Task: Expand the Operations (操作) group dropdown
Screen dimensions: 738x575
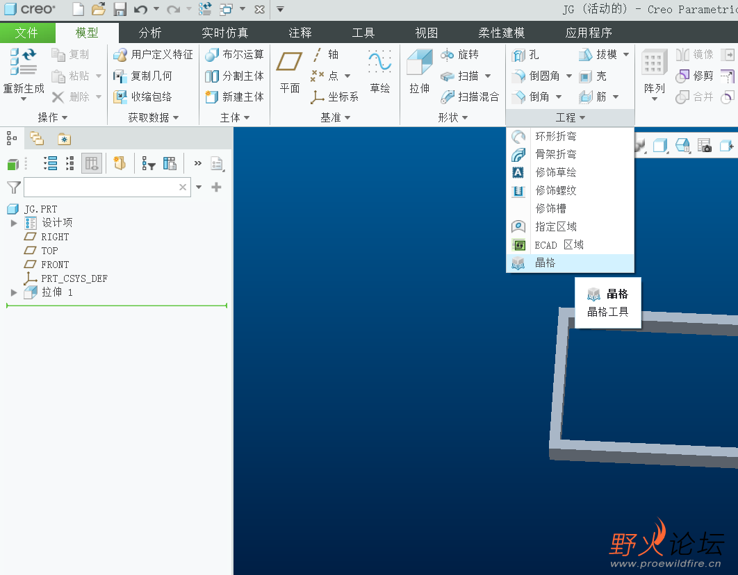Action: (53, 117)
